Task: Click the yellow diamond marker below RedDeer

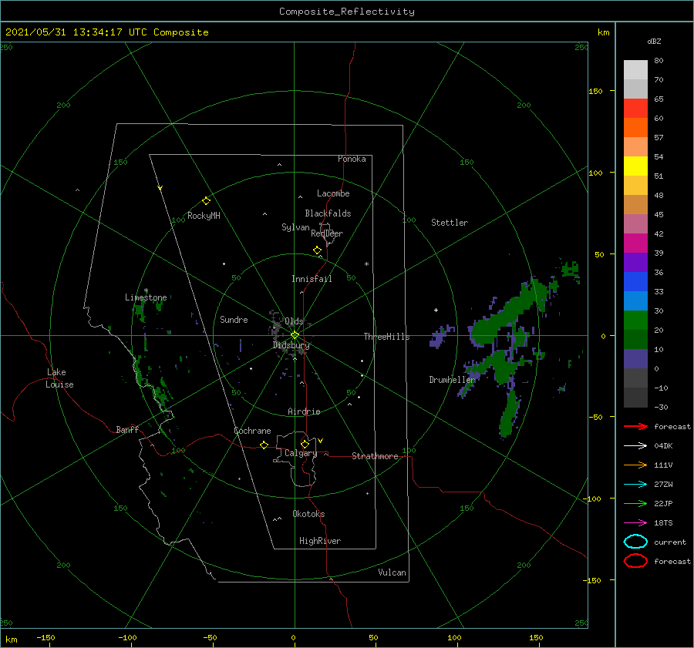Action: point(318,250)
